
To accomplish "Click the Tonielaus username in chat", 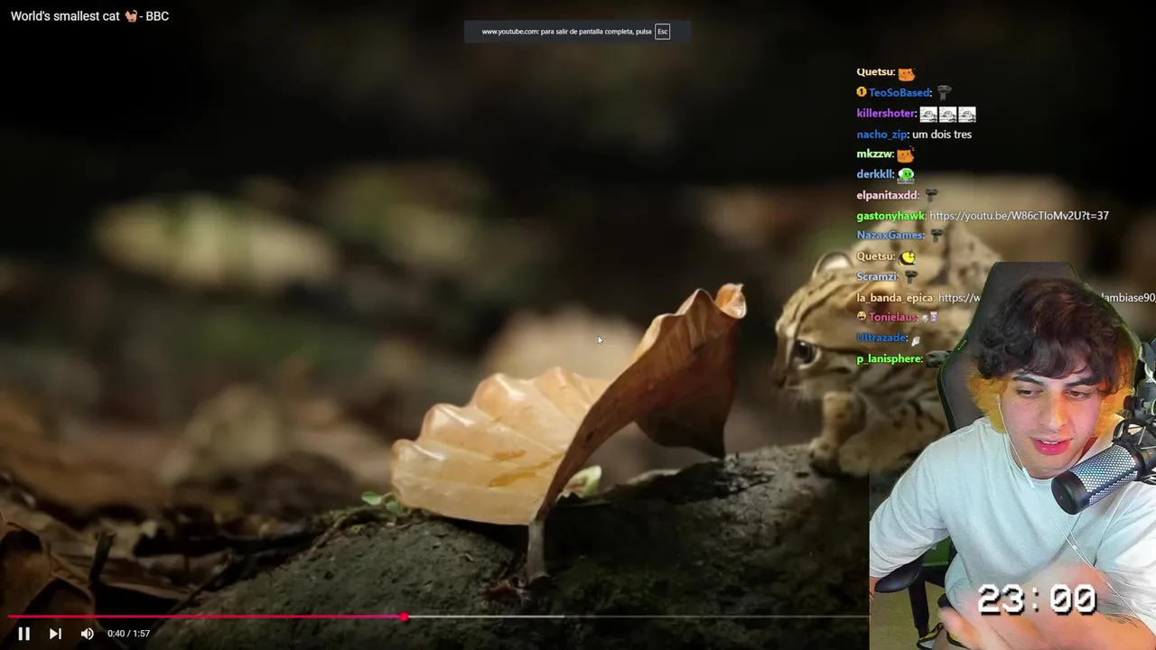I will click(x=892, y=318).
